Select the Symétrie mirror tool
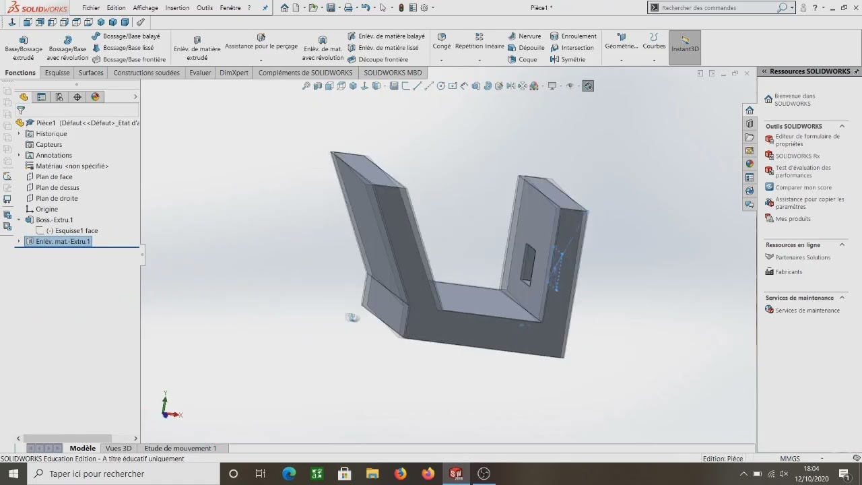This screenshot has height=485, width=862. click(x=568, y=59)
